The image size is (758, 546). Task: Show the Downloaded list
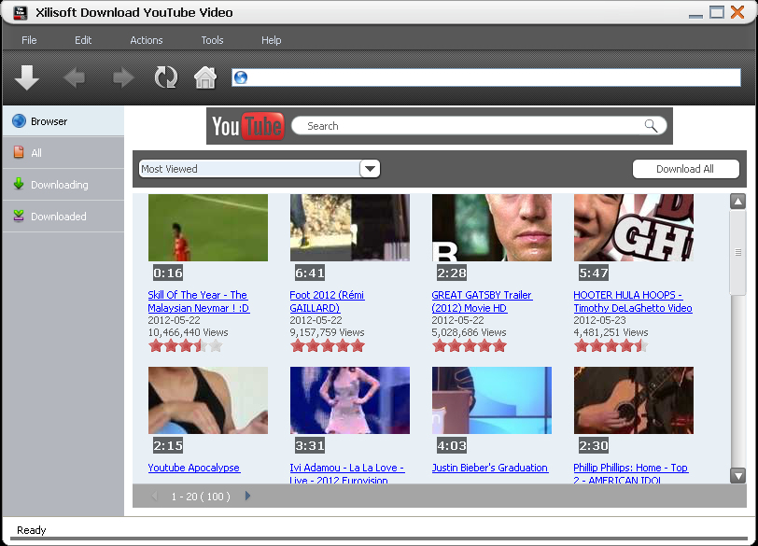63,217
